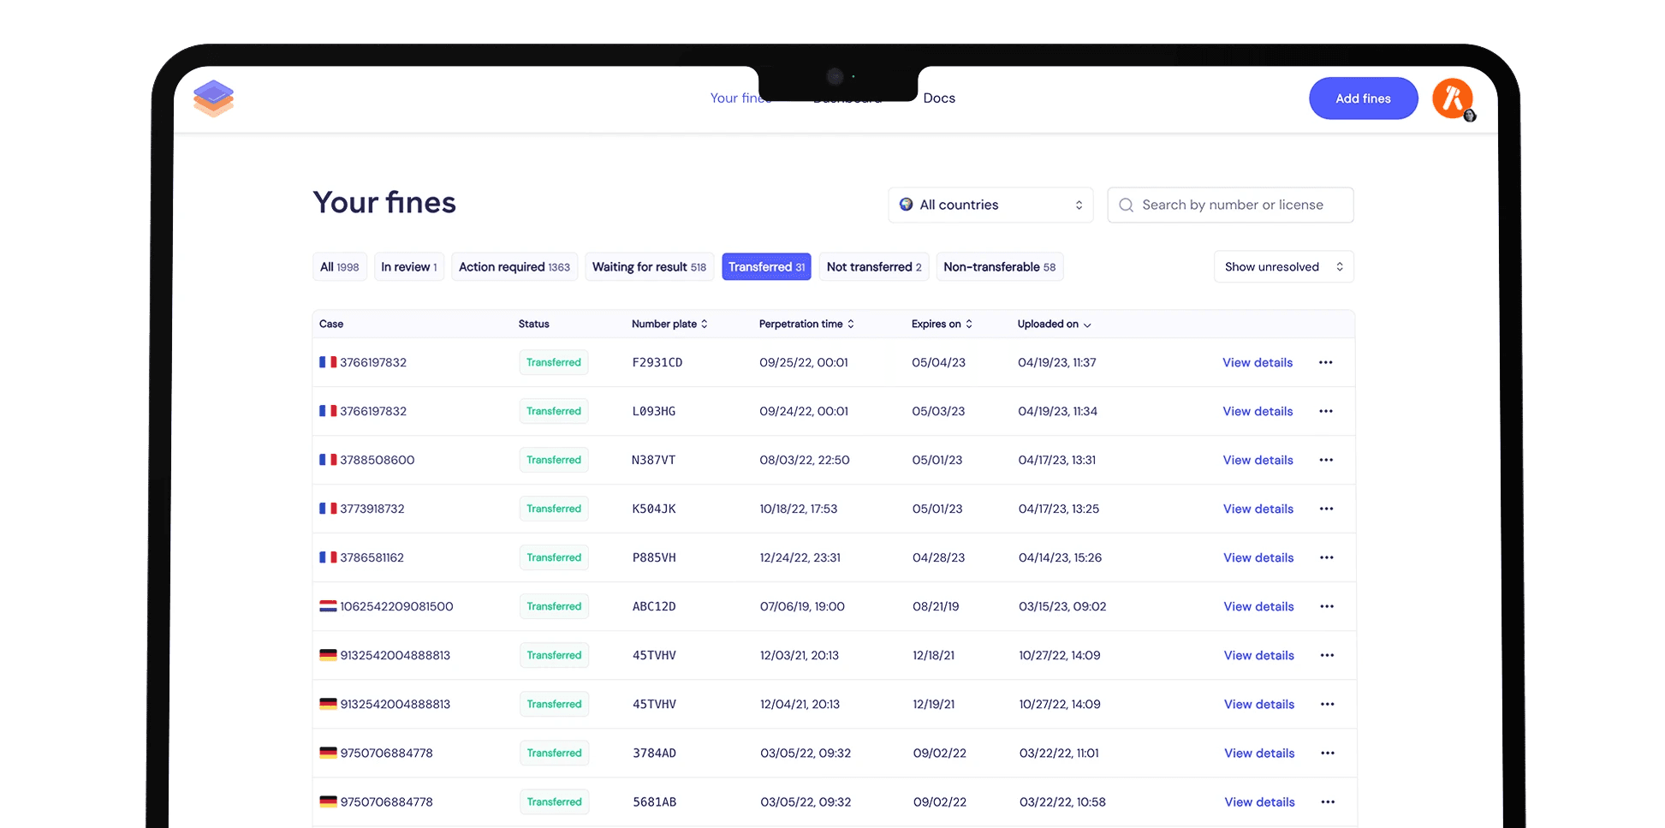Click the Add fines button

1364,98
